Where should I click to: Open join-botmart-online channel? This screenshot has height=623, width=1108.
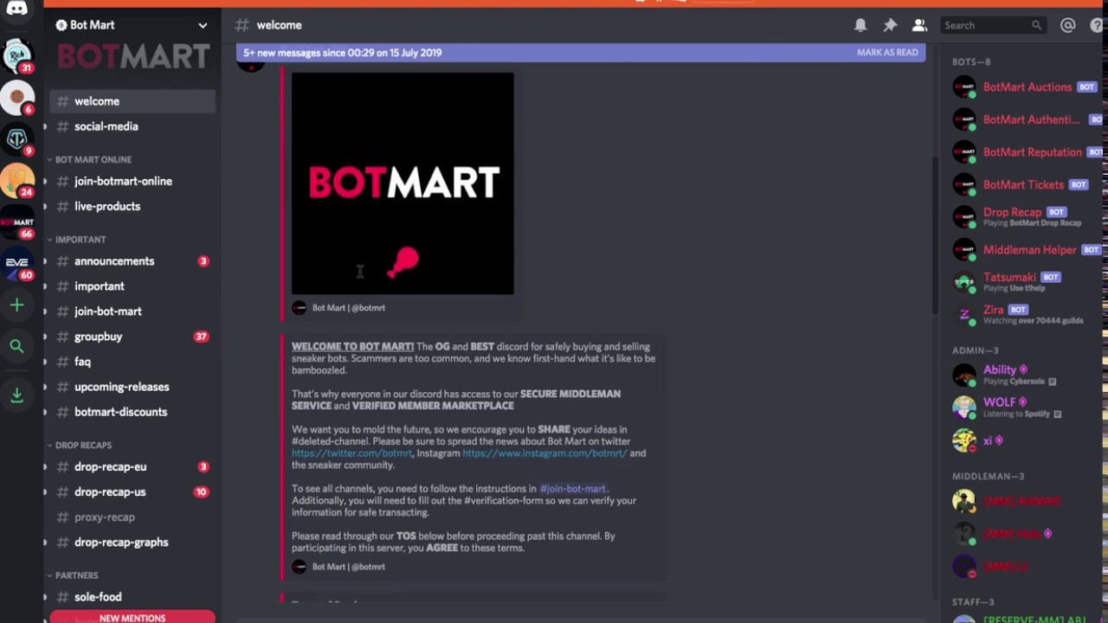click(x=132, y=181)
